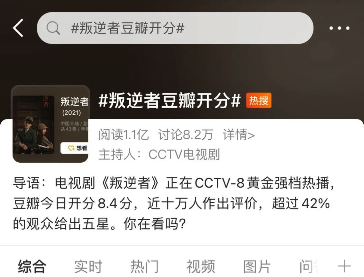Screen dimensions: 364x277
Task: Toggle the 想看 want-to-watch button
Action: pos(75,148)
